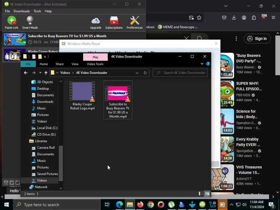Open Saved Pictures library
This screenshot has width=280, height=210.
tap(45, 174)
